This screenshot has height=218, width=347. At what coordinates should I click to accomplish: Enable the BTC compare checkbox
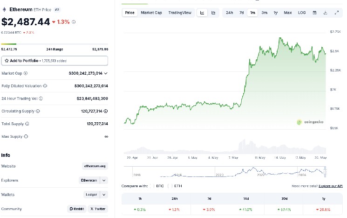click(151, 186)
